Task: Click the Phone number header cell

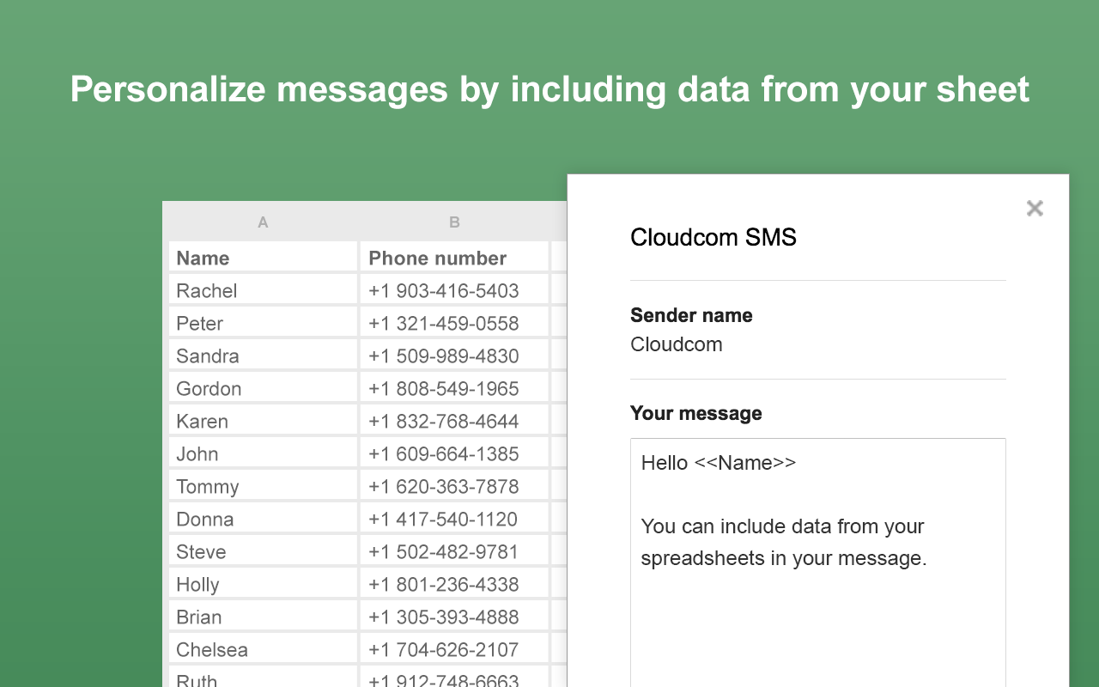Action: (454, 258)
